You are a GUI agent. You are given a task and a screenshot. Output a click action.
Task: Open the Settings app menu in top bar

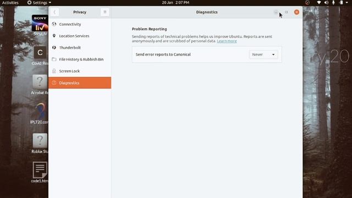(x=39, y=3)
